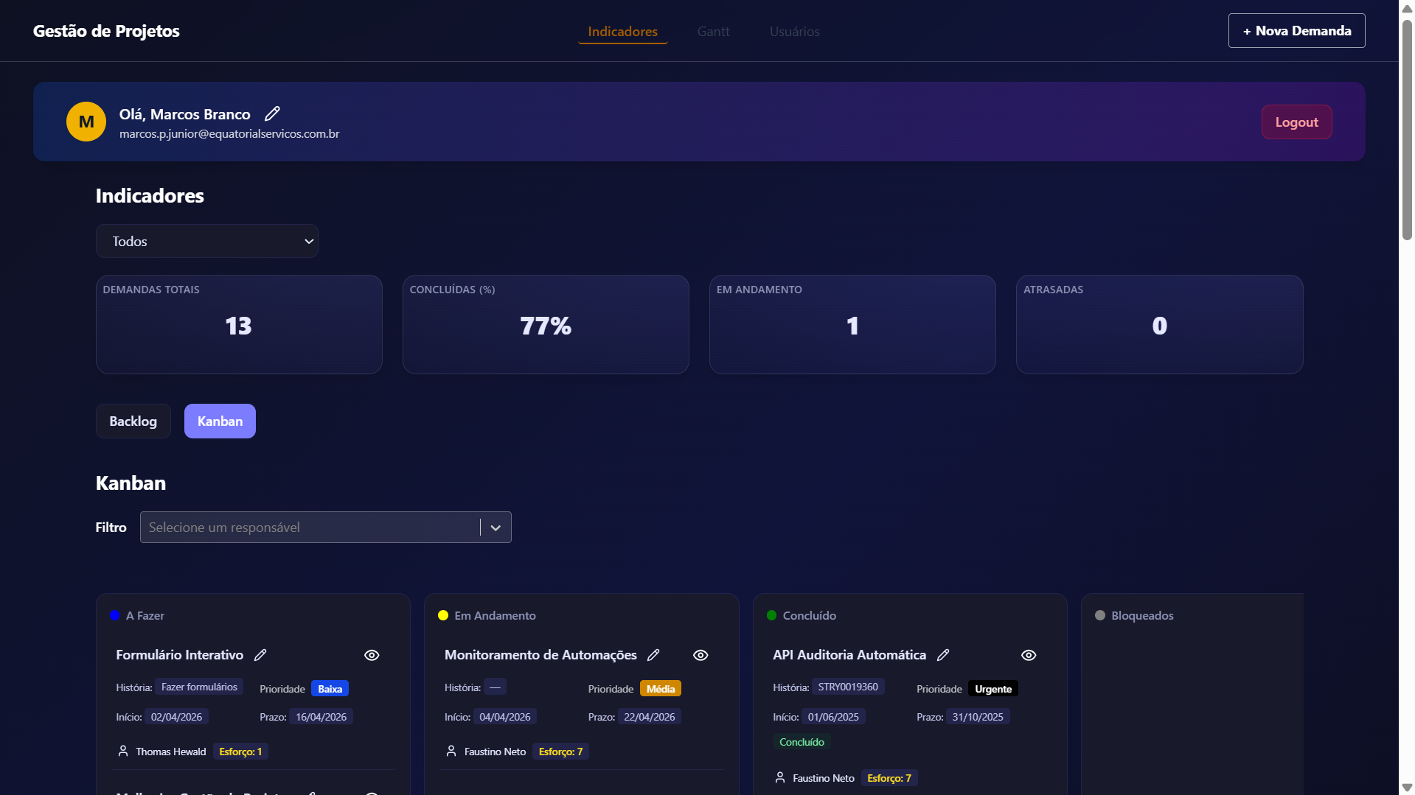The width and height of the screenshot is (1415, 795).
Task: Click the Formulário Interativo title
Action: click(x=179, y=655)
